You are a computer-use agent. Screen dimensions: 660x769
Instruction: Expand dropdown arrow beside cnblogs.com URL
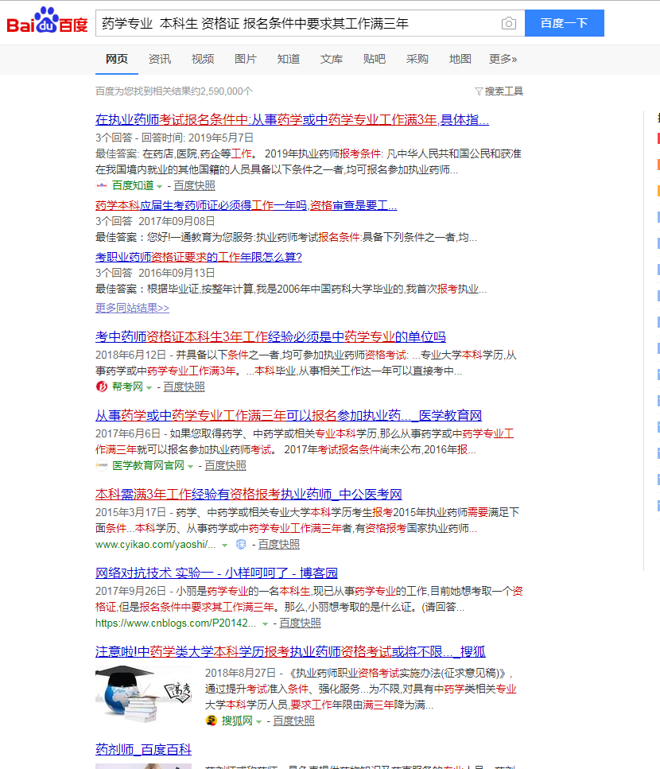click(x=266, y=623)
